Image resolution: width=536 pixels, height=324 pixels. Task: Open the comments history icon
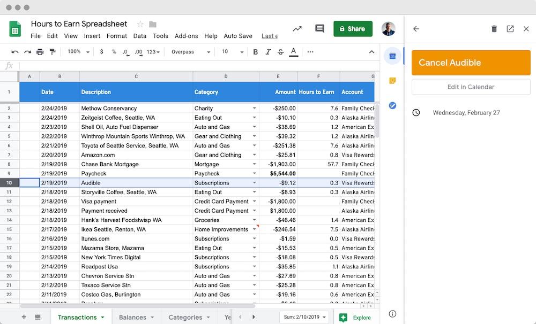[319, 29]
